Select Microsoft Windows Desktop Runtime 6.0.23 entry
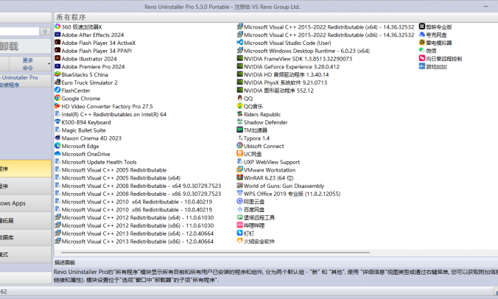The width and height of the screenshot is (498, 299). [x=304, y=51]
